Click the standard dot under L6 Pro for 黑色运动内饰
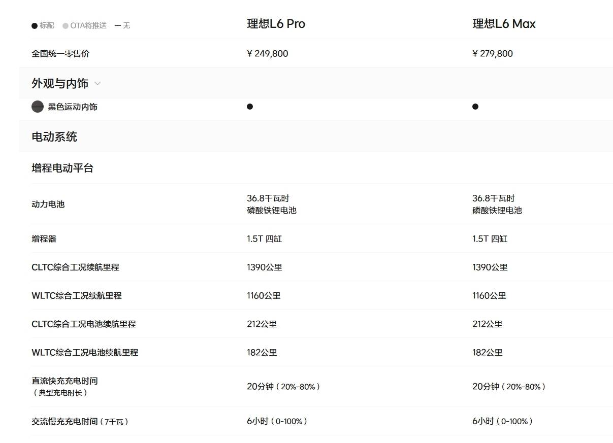Screen dimensions: 613x443 250,107
